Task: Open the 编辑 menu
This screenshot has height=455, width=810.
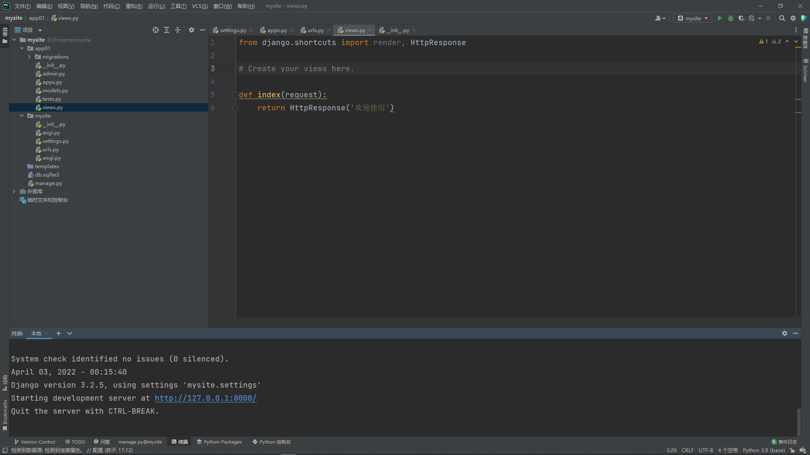Action: point(44,6)
